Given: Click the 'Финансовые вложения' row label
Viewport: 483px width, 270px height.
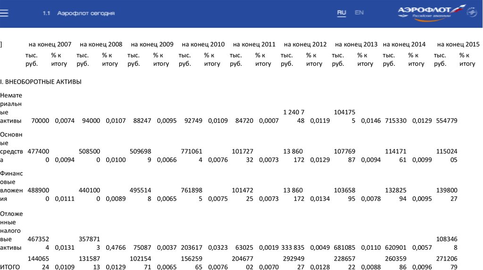Looking at the screenshot, I should click(11, 186).
